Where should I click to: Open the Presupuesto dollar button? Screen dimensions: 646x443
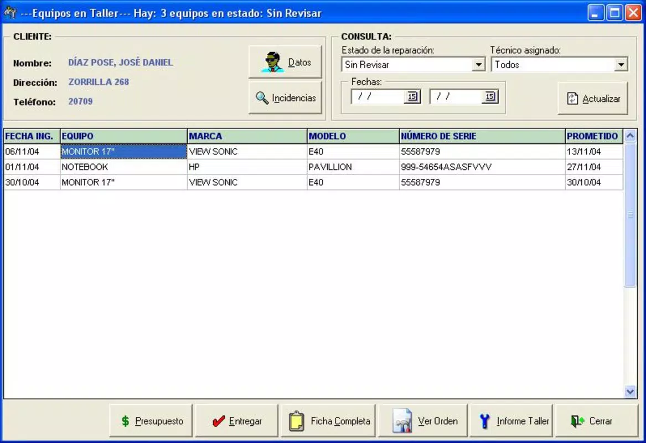[x=151, y=421]
